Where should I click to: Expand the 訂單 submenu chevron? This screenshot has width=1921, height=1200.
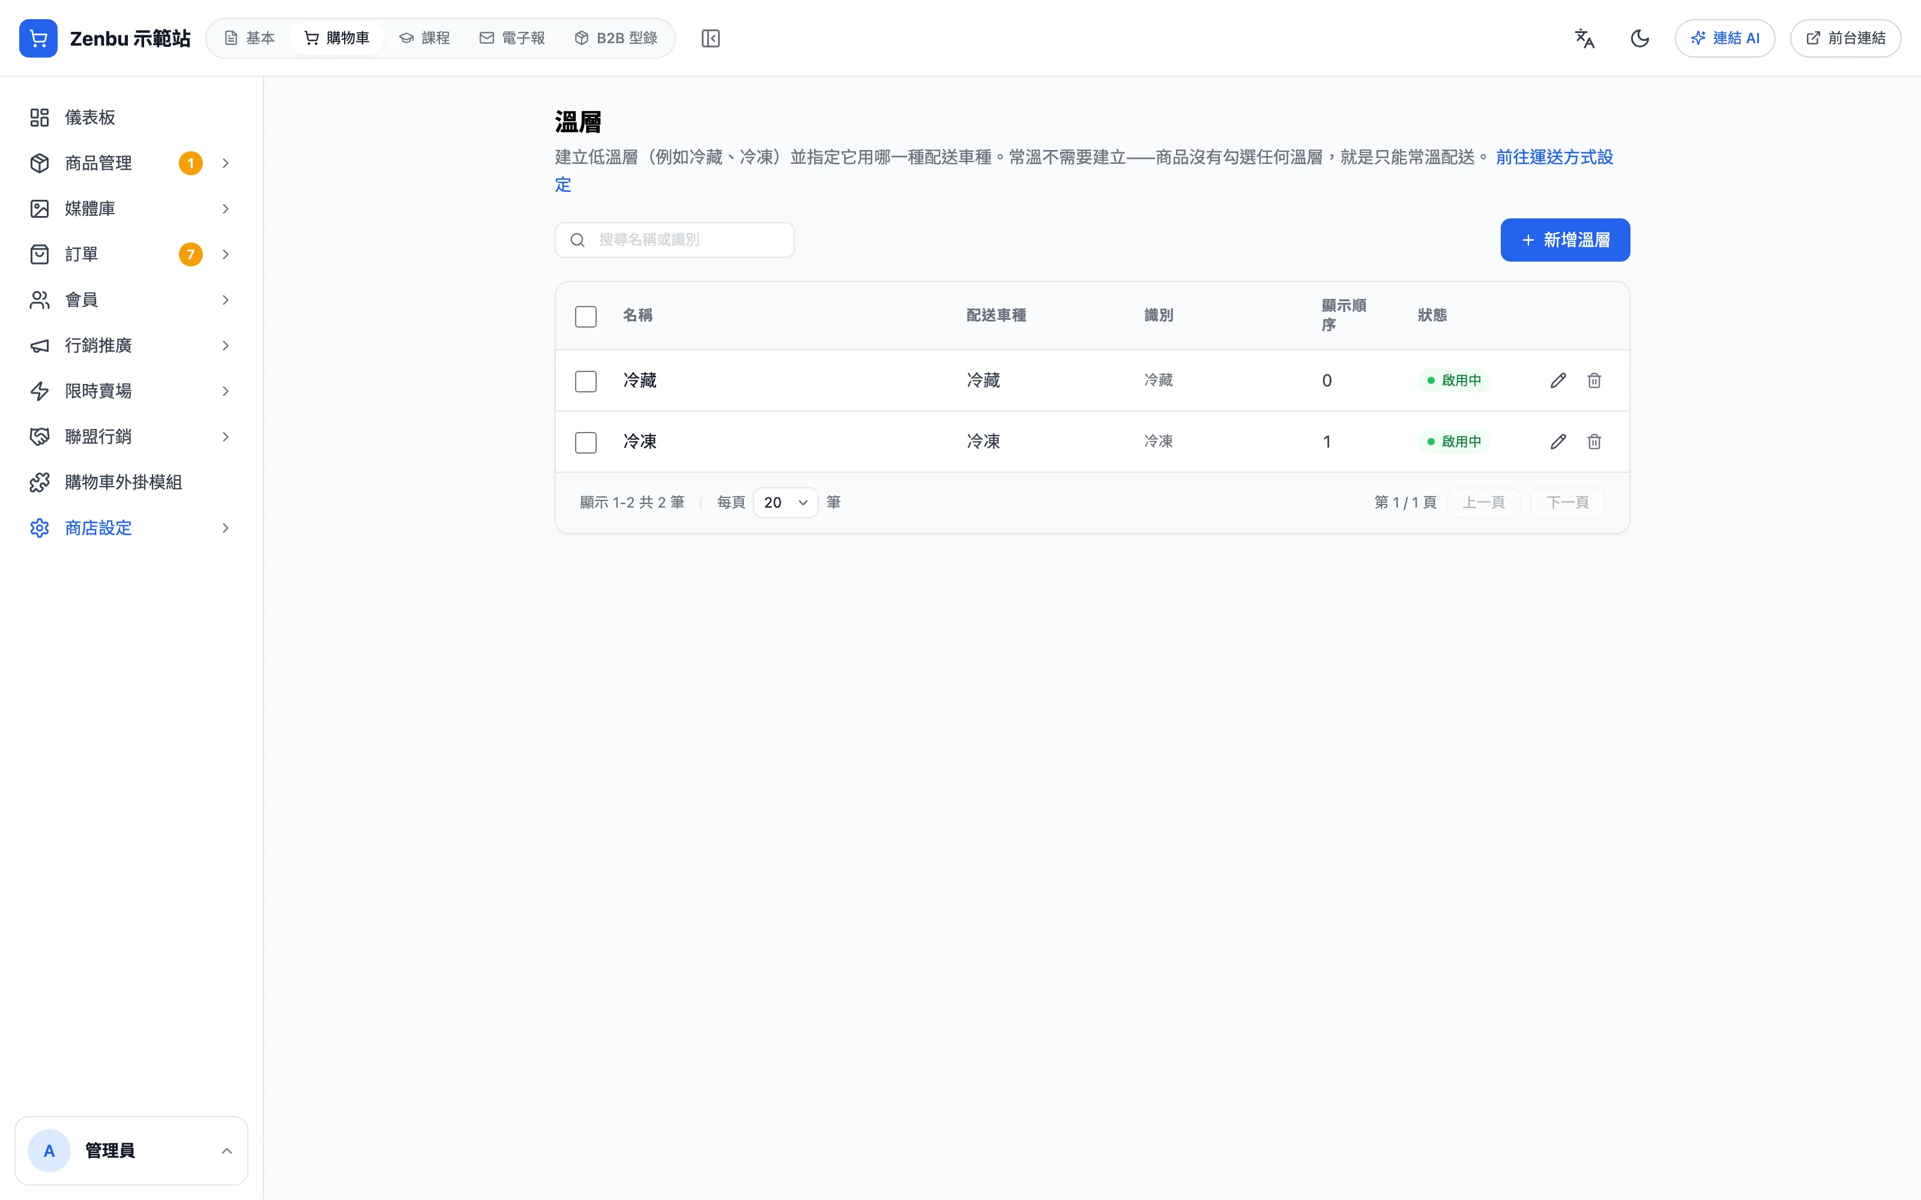click(226, 254)
